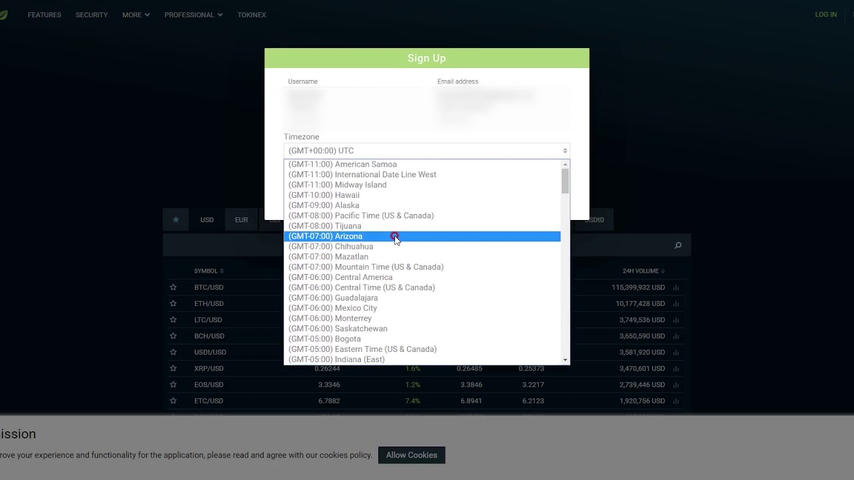This screenshot has width=854, height=480.
Task: Select International Date Line West option
Action: (x=422, y=175)
